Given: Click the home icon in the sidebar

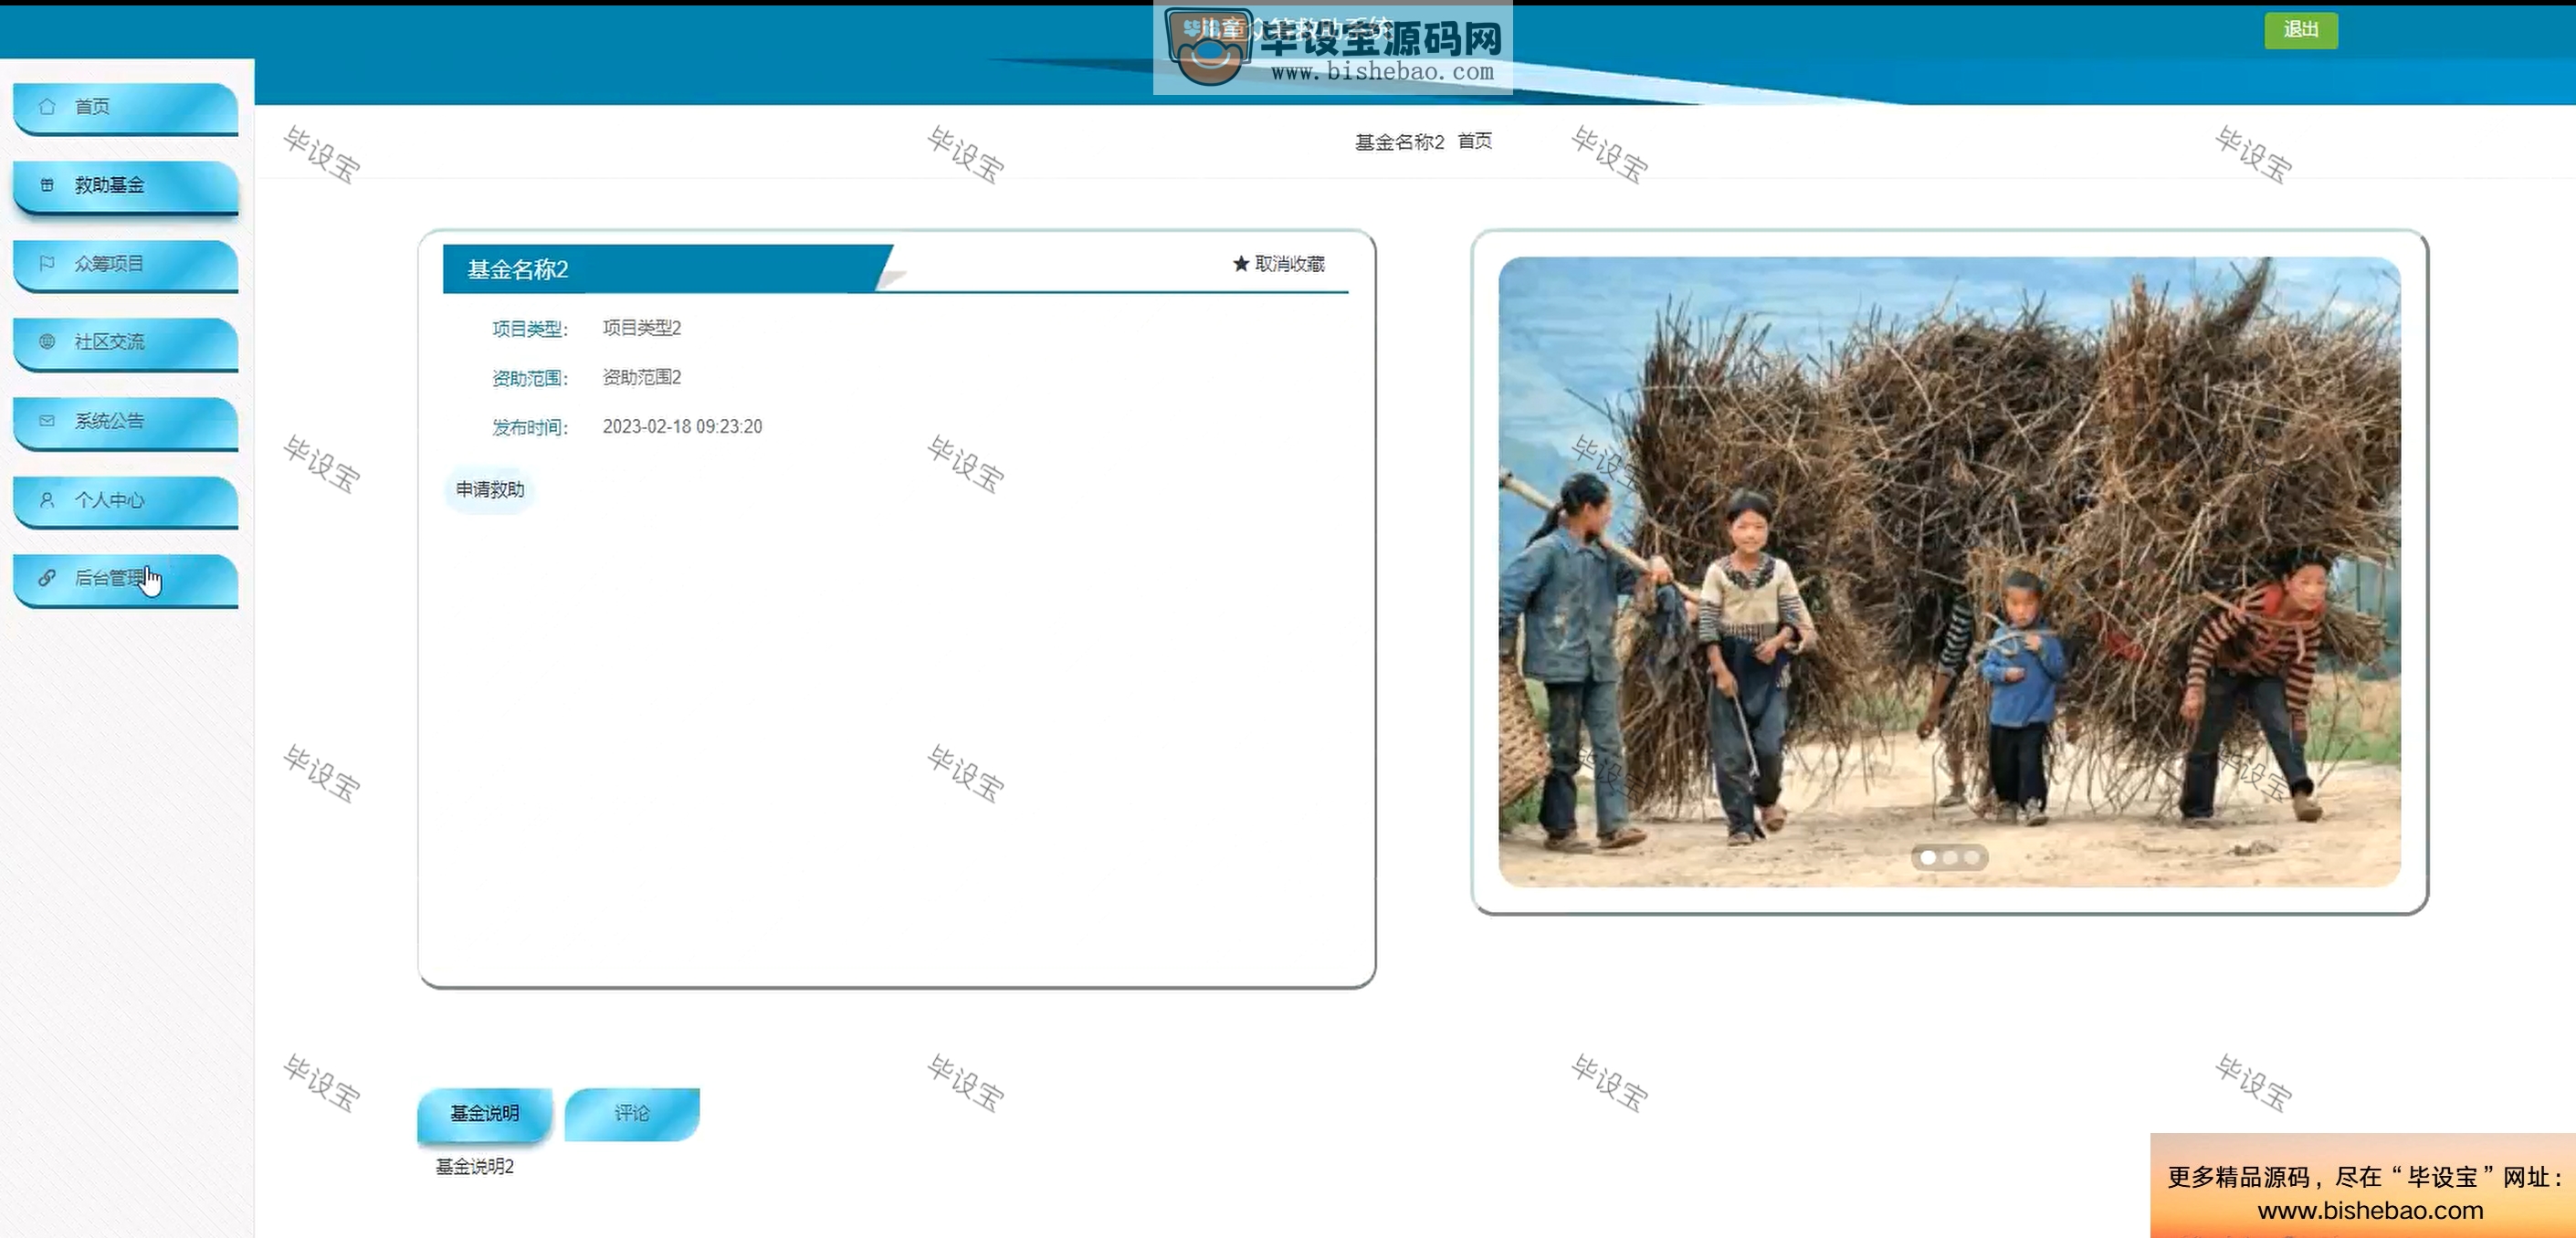Looking at the screenshot, I should (x=47, y=106).
